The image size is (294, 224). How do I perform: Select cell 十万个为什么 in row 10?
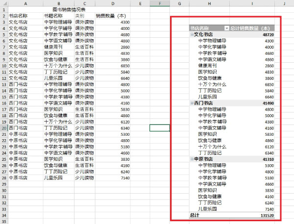[59, 66]
